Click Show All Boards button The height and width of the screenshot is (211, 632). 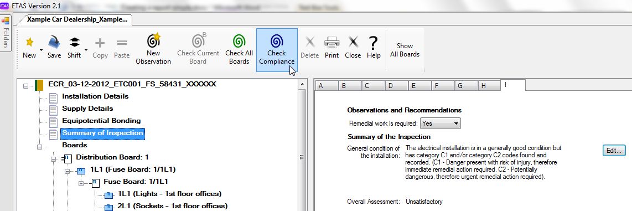pos(405,50)
